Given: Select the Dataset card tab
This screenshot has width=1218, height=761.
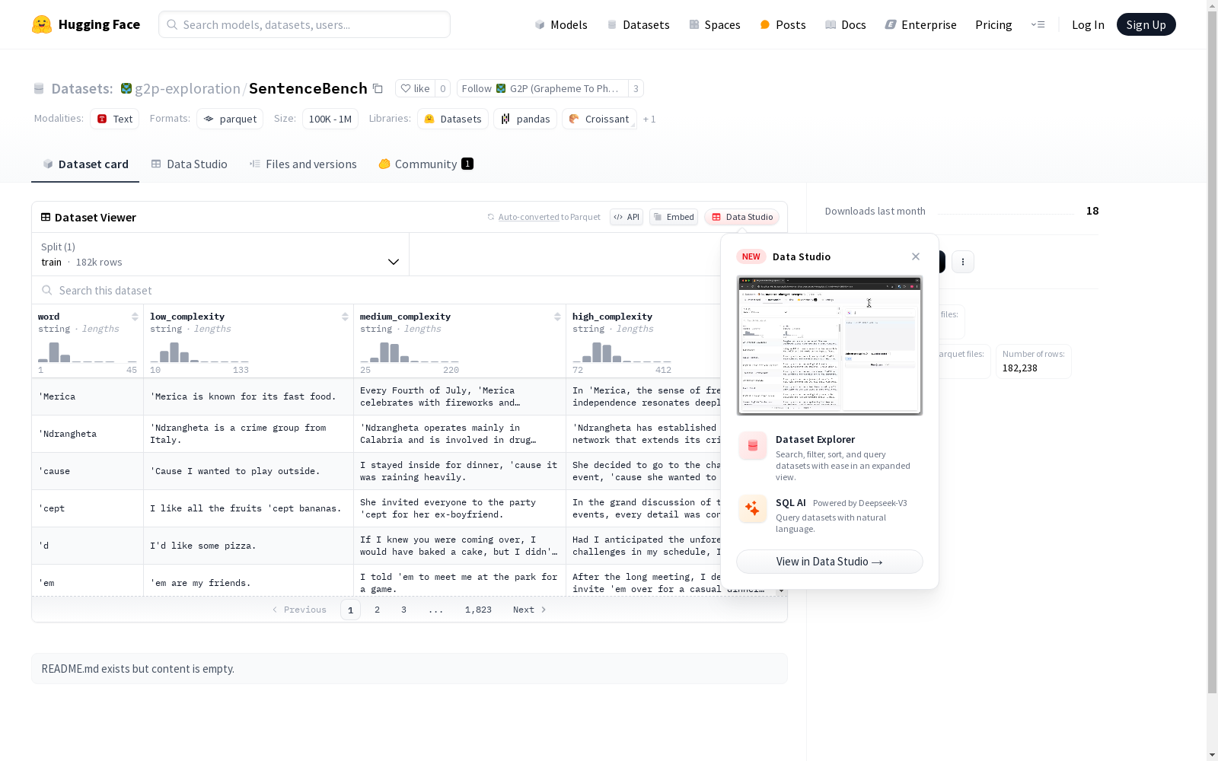Looking at the screenshot, I should click(85, 164).
